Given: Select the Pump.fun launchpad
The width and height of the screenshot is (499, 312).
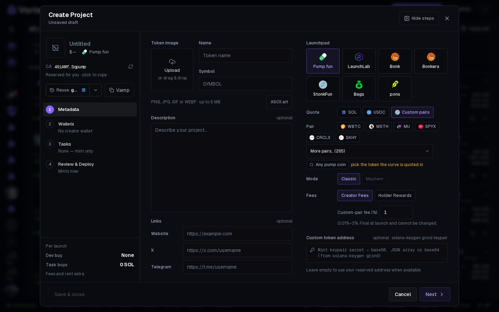Looking at the screenshot, I should coord(323,61).
